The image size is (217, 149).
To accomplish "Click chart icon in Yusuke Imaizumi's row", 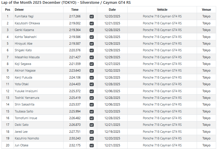I will [92, 91].
